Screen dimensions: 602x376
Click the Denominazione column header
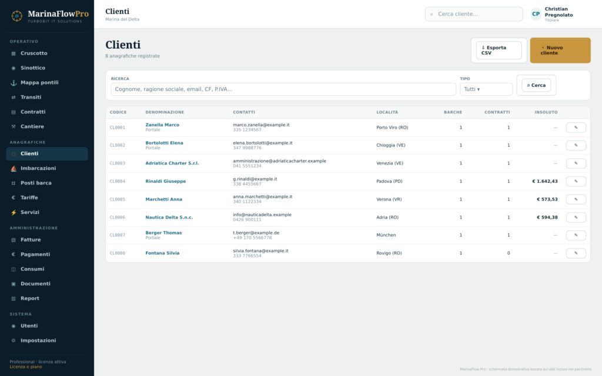click(x=165, y=112)
